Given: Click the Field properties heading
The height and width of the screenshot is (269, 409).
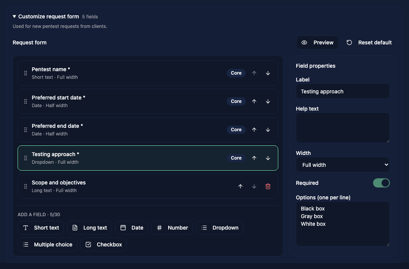Looking at the screenshot, I should pos(316,66).
